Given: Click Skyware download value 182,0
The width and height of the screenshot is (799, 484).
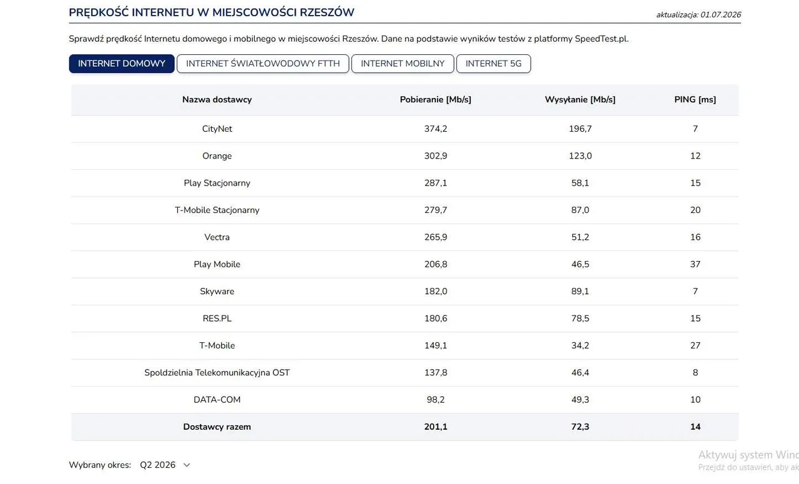Looking at the screenshot, I should click(x=436, y=292).
